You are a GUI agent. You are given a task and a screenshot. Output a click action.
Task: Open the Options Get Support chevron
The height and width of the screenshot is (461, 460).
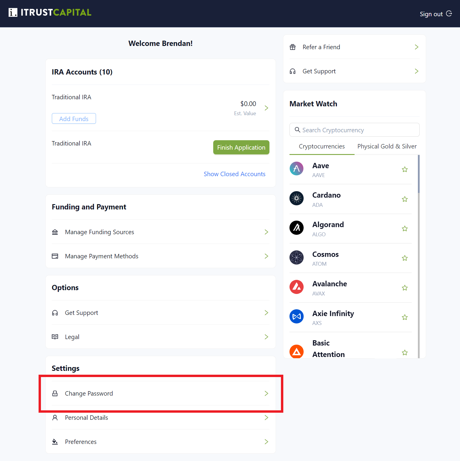267,313
